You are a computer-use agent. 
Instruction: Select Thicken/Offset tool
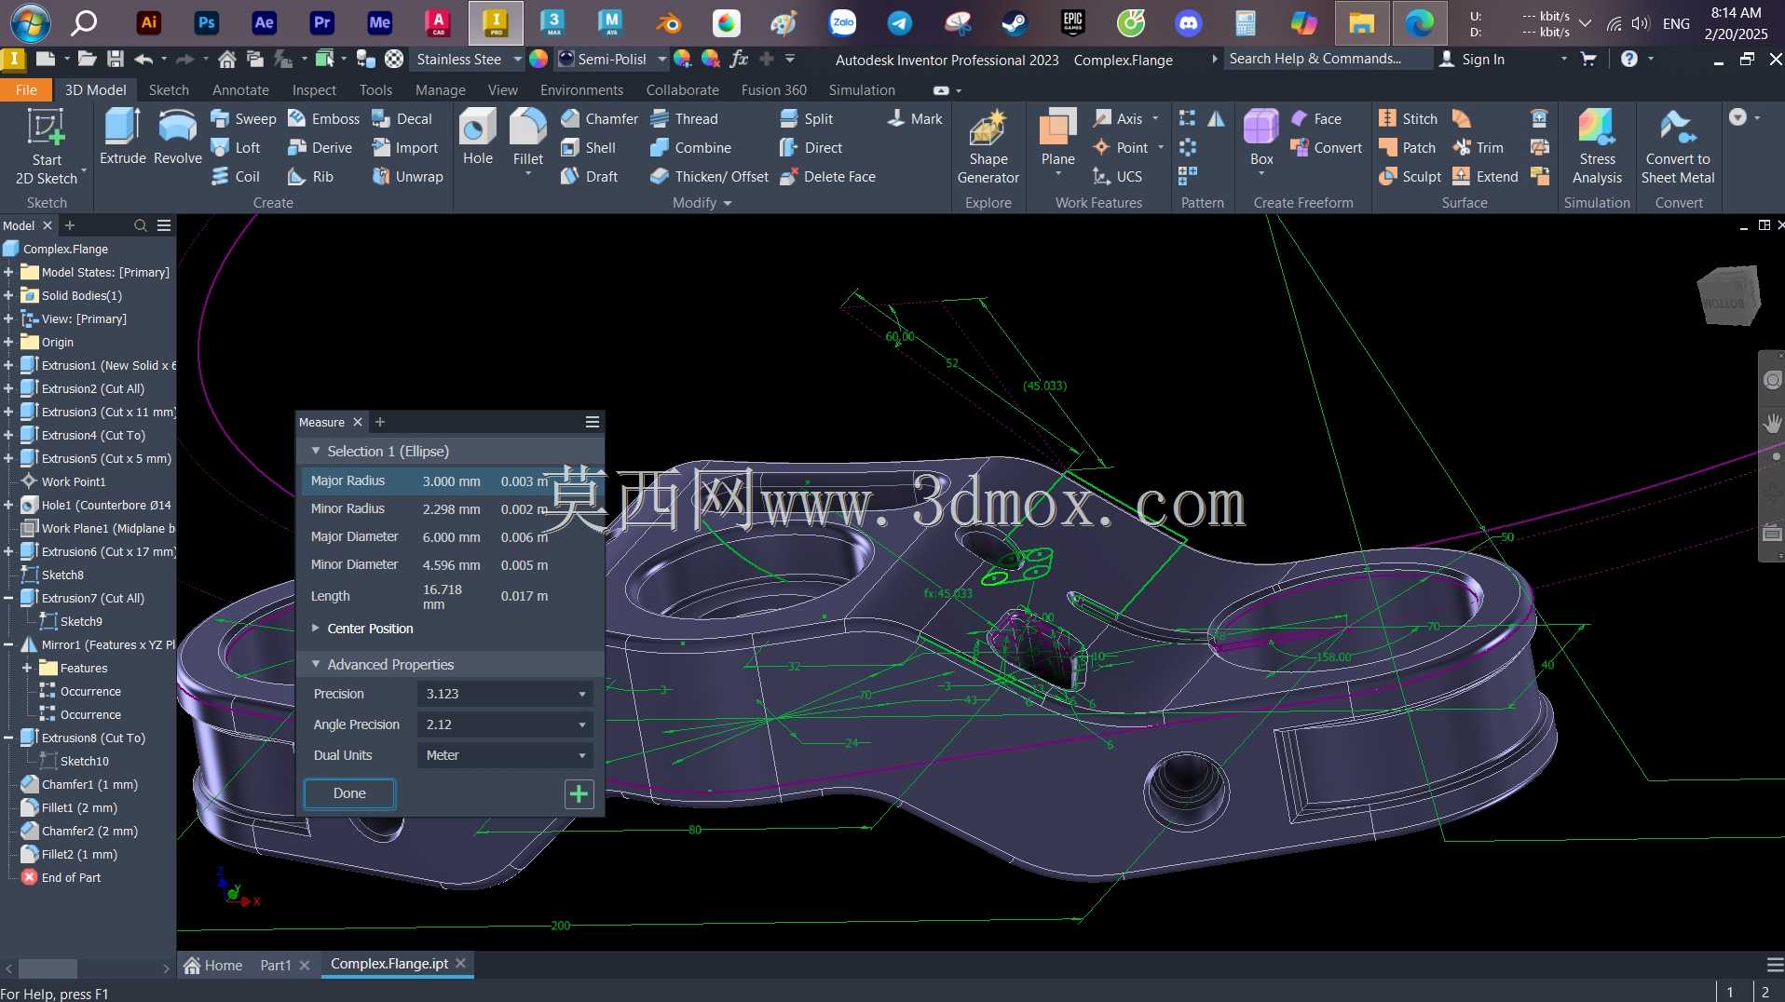coord(709,176)
